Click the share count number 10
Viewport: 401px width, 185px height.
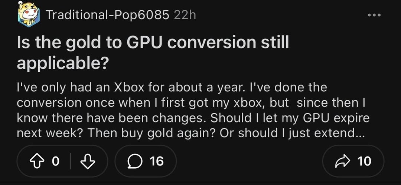pos(364,161)
